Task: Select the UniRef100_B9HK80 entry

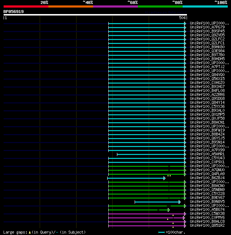Action: pos(207,47)
